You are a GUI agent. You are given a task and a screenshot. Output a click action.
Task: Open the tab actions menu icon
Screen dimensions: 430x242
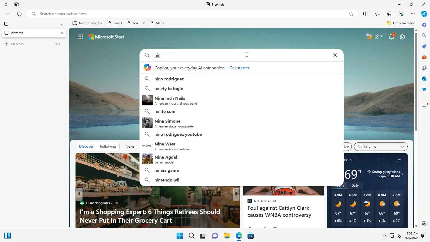[6, 24]
